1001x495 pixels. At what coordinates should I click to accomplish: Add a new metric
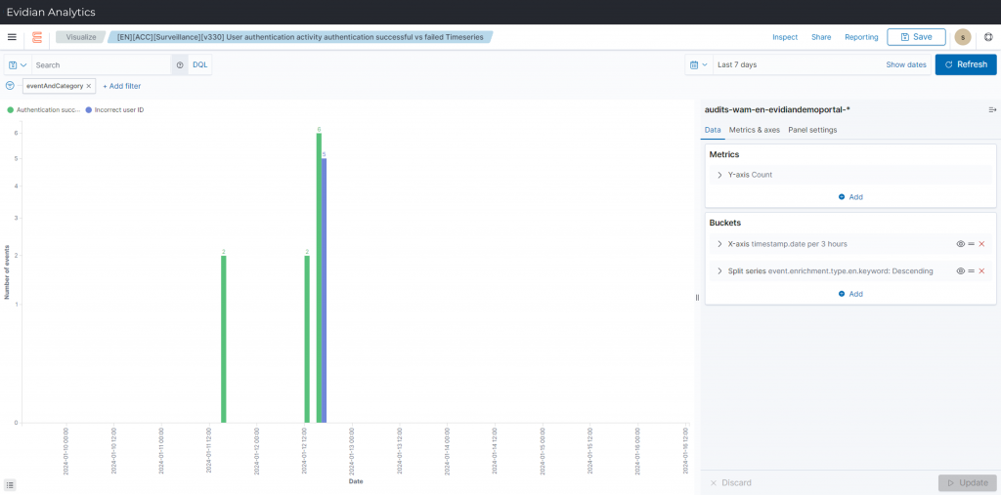point(850,197)
